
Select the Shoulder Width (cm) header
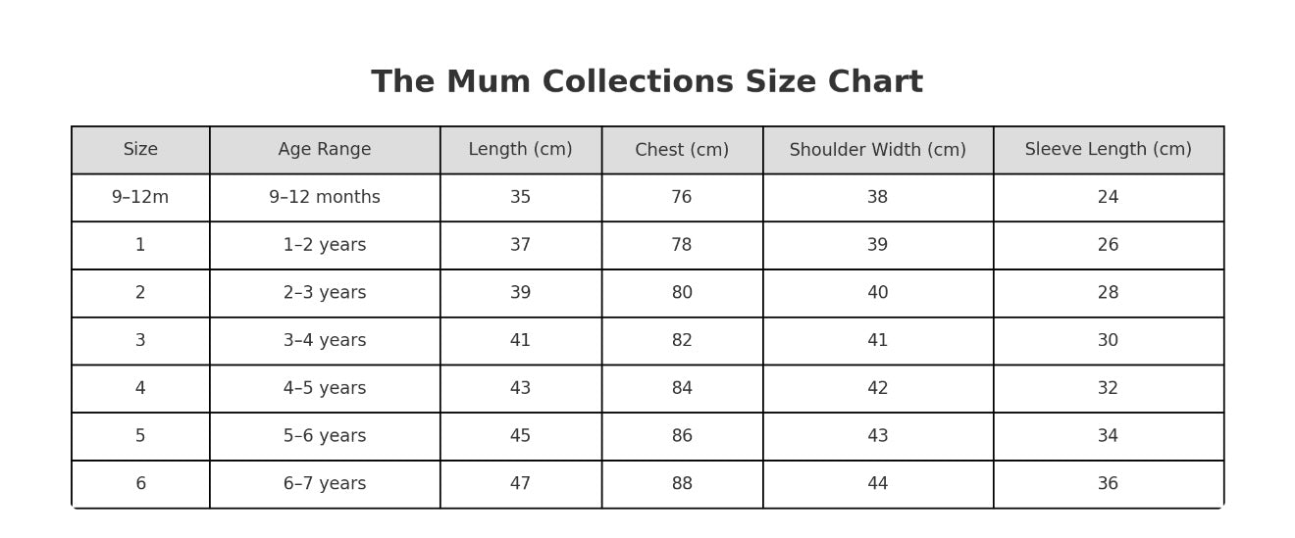878,150
